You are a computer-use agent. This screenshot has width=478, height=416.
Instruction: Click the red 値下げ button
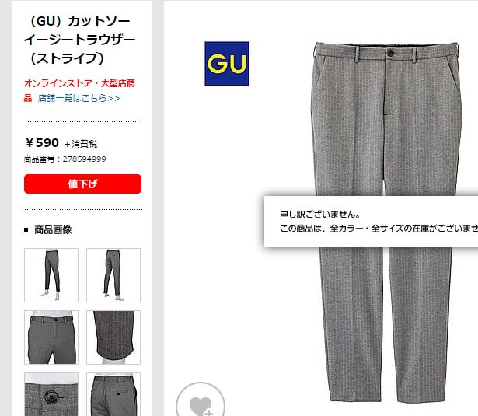pos(82,184)
